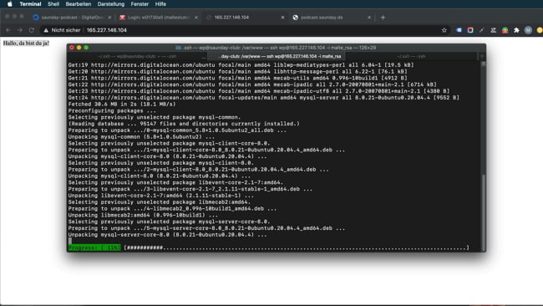Screen dimensions: 543x306
Task: Click the 'Preconfiguring packages ...' line
Action: pos(112,110)
